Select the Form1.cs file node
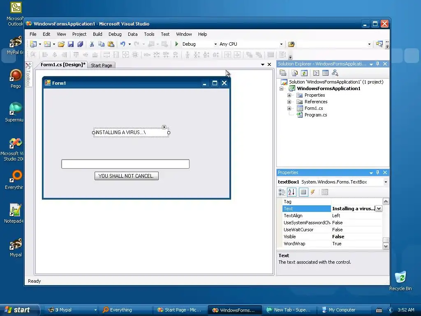 click(x=314, y=108)
